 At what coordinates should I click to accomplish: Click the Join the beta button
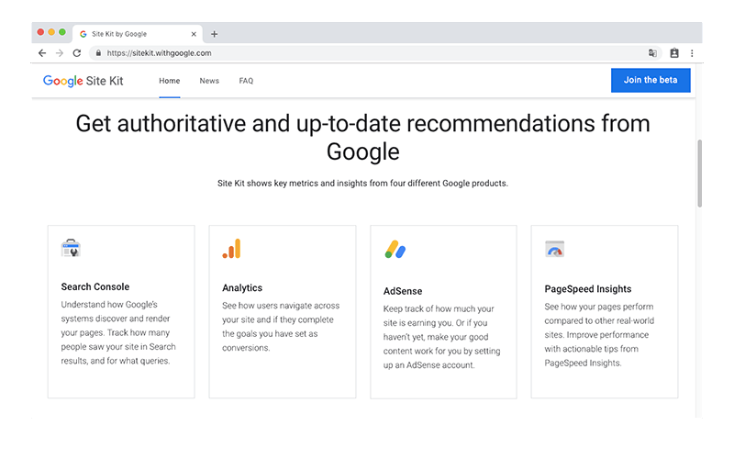[651, 80]
